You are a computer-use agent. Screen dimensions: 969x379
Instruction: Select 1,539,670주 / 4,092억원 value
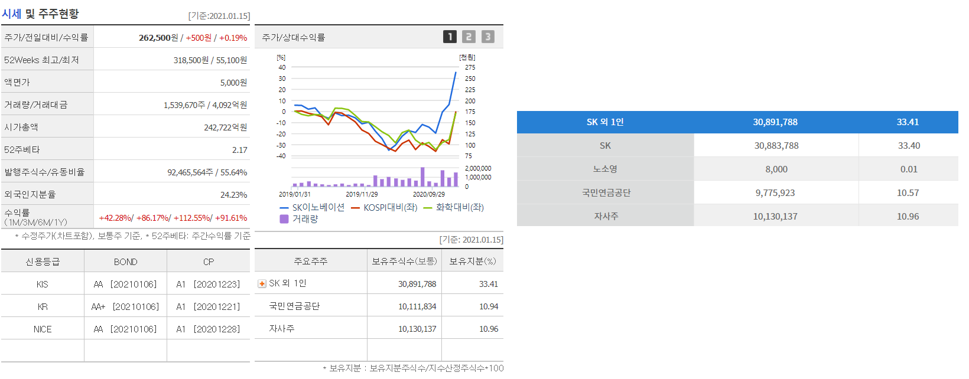[206, 105]
